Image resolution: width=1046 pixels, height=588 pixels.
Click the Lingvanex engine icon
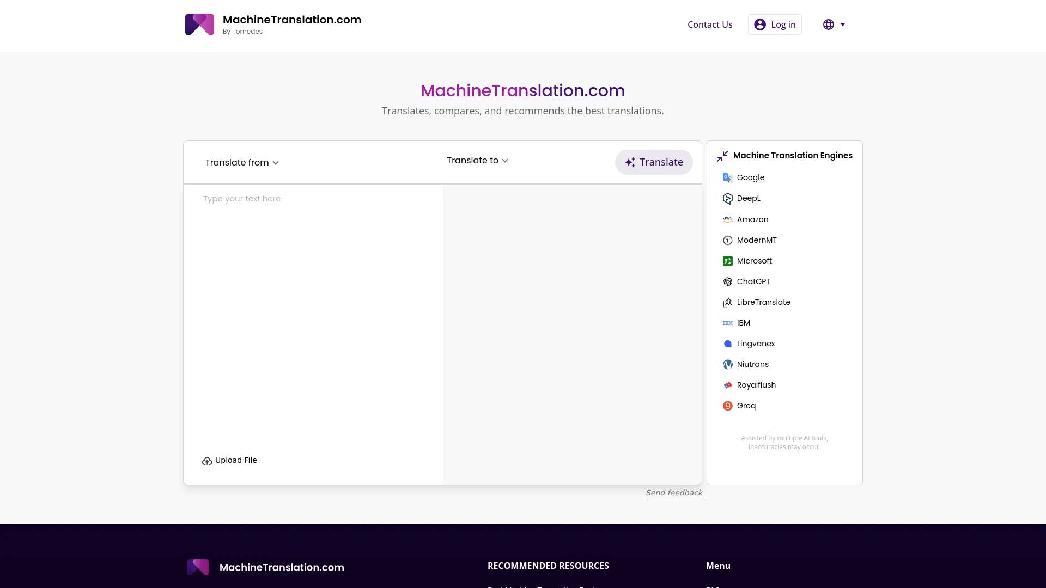[727, 344]
